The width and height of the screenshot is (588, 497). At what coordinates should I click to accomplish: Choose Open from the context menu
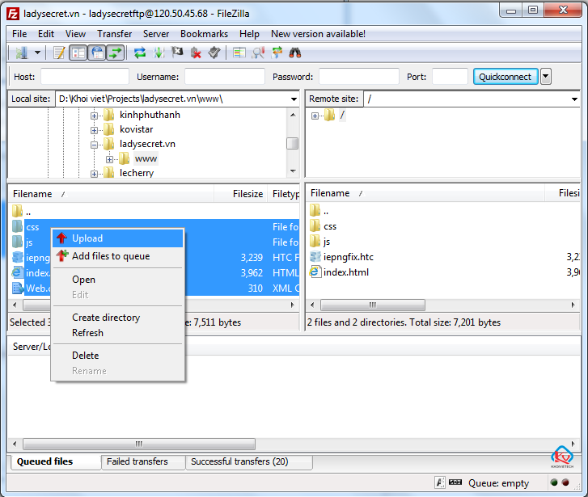[x=118, y=280]
